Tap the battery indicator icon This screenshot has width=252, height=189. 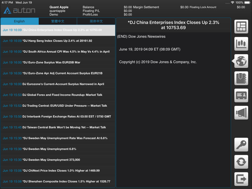(x=247, y=3)
